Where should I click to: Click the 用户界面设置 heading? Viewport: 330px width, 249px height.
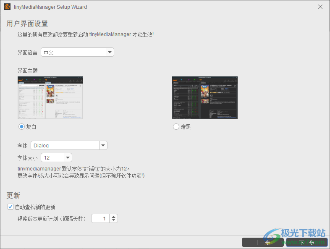pos(27,24)
